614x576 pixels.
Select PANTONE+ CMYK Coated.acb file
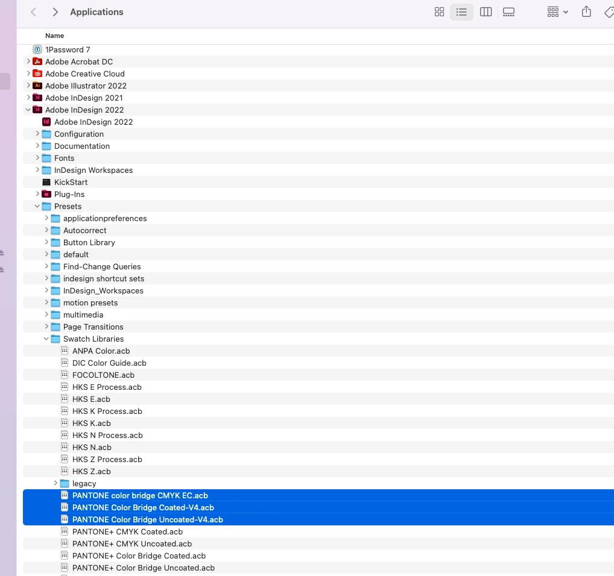coord(318,532)
